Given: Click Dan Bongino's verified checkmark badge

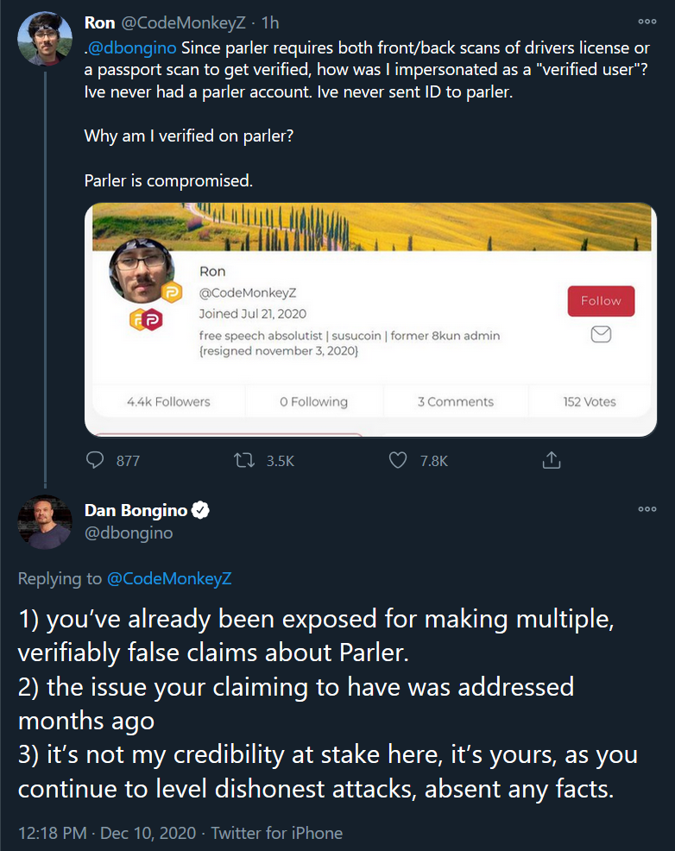Looking at the screenshot, I should point(201,510).
